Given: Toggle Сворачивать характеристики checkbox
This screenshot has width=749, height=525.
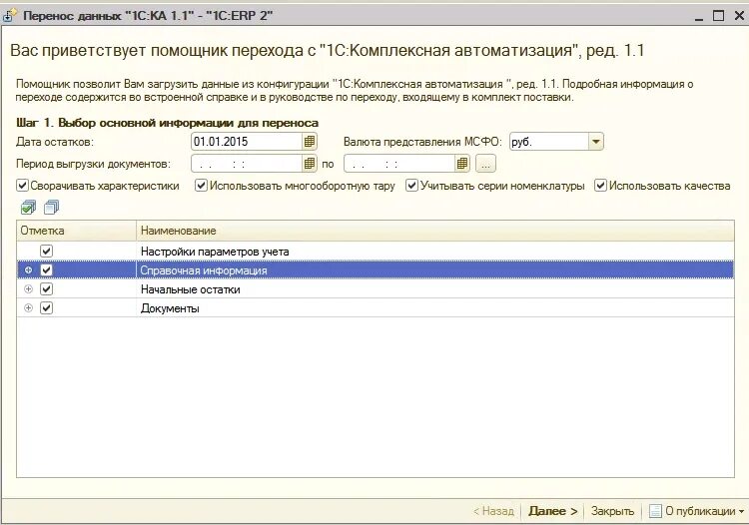Looking at the screenshot, I should point(22,186).
